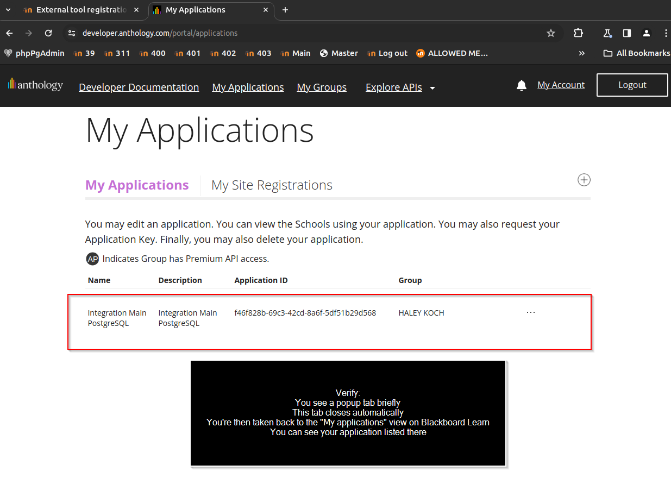Open the Main bookmark
The width and height of the screenshot is (671, 490).
point(296,53)
